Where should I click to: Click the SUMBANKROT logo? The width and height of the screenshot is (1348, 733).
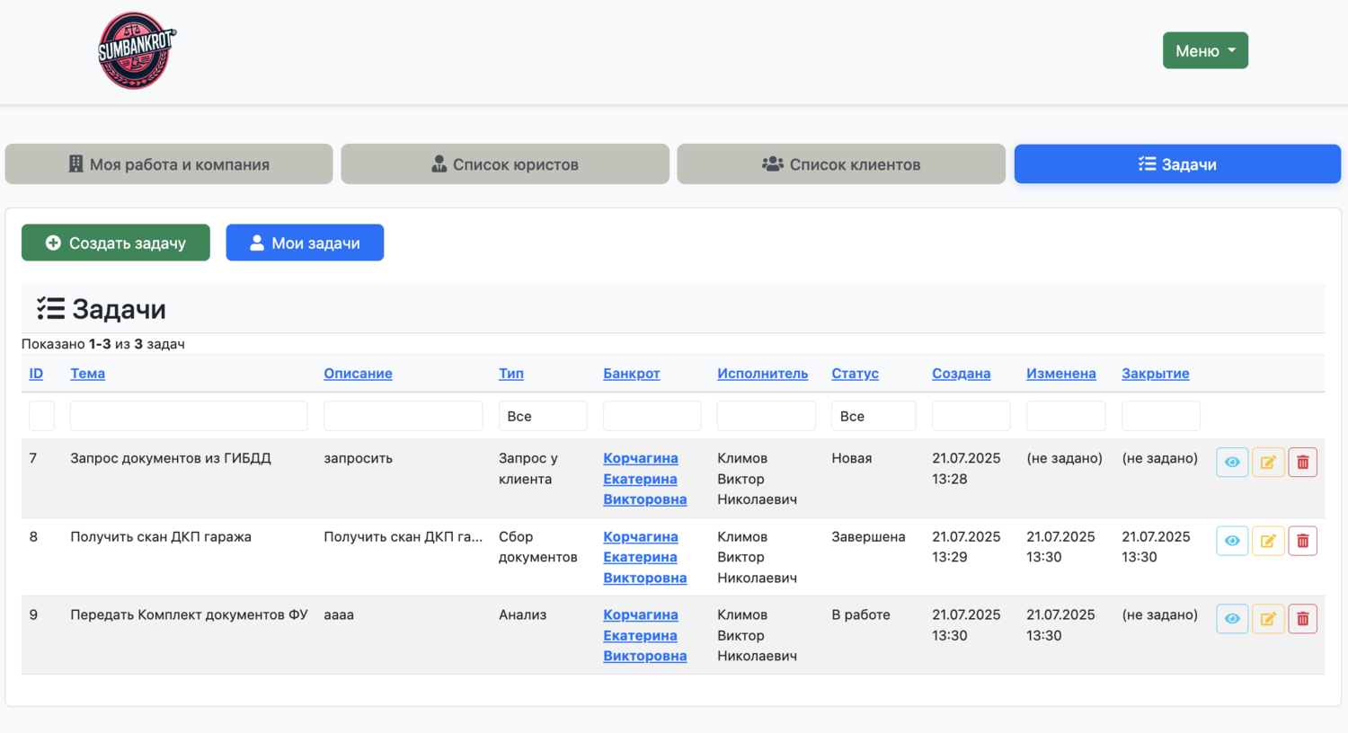137,50
